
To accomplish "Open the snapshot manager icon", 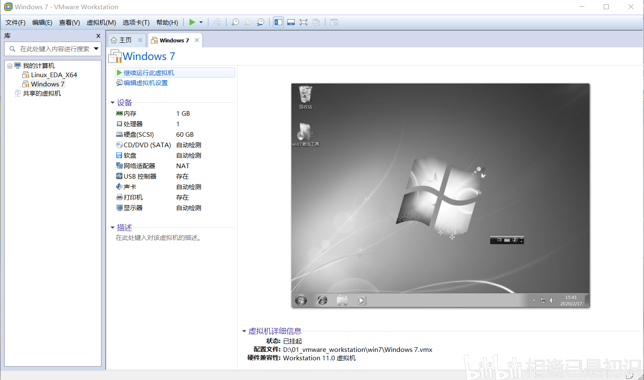I will 260,22.
